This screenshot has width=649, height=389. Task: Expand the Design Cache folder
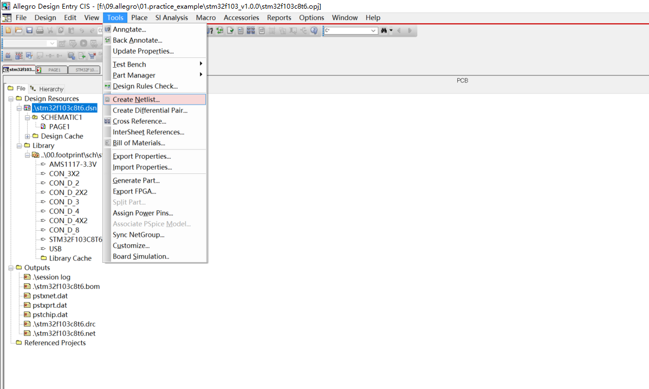(x=27, y=137)
